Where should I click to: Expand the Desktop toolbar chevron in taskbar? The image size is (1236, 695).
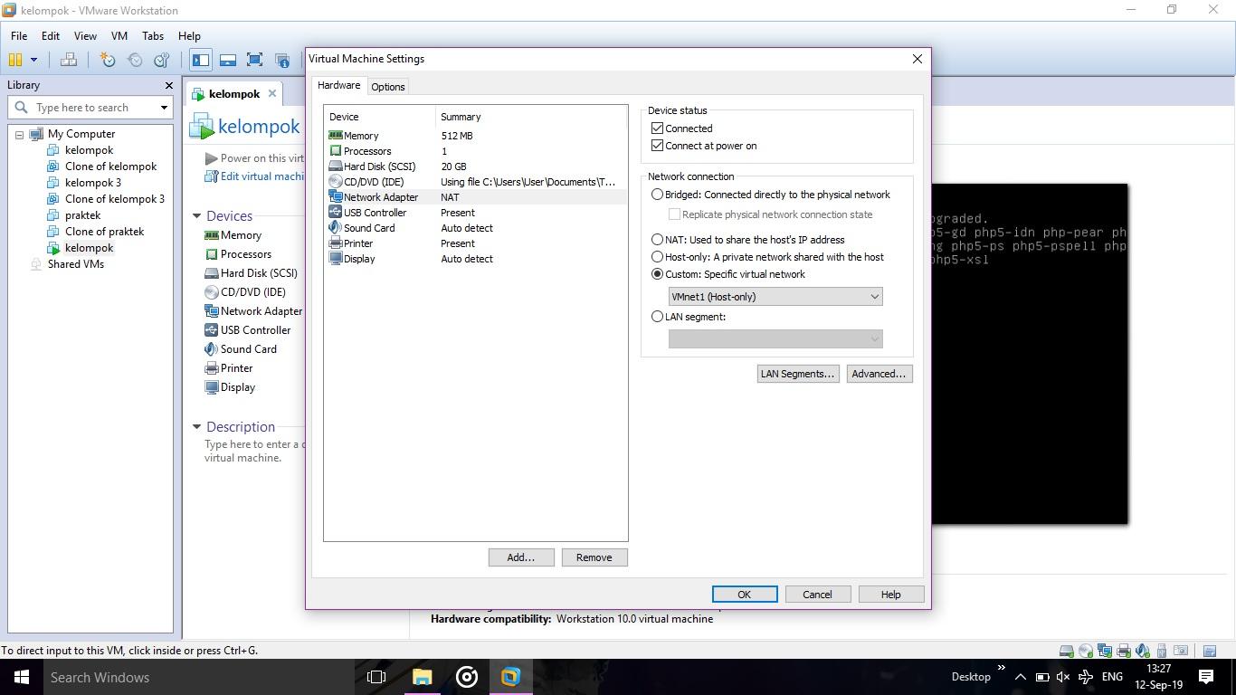tap(1001, 669)
